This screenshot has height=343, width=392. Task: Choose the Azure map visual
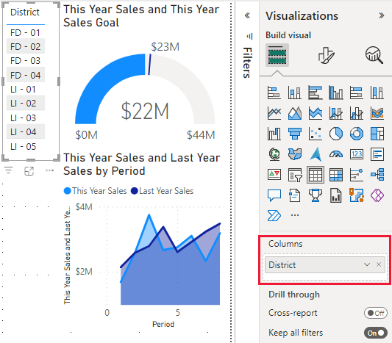point(316,154)
